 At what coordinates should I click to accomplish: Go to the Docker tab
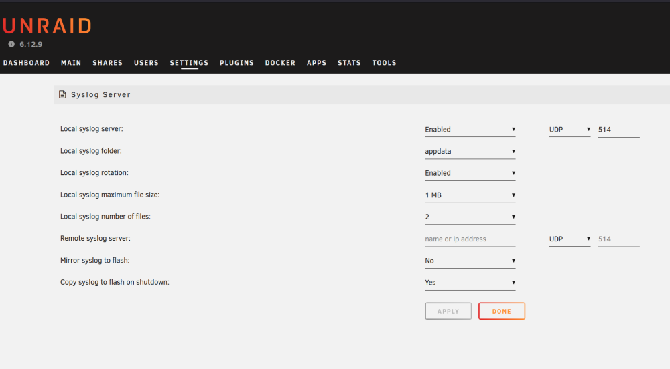pyautogui.click(x=280, y=63)
